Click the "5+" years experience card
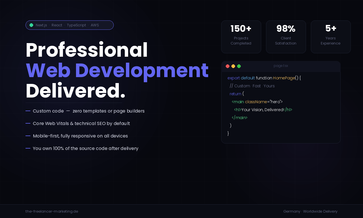363x218 pixels. 331,37
